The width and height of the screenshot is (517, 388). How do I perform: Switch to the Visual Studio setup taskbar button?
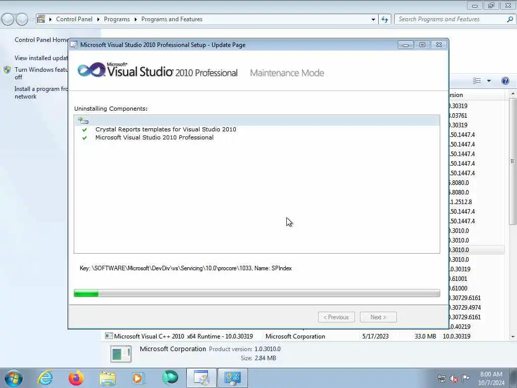pyautogui.click(x=201, y=378)
